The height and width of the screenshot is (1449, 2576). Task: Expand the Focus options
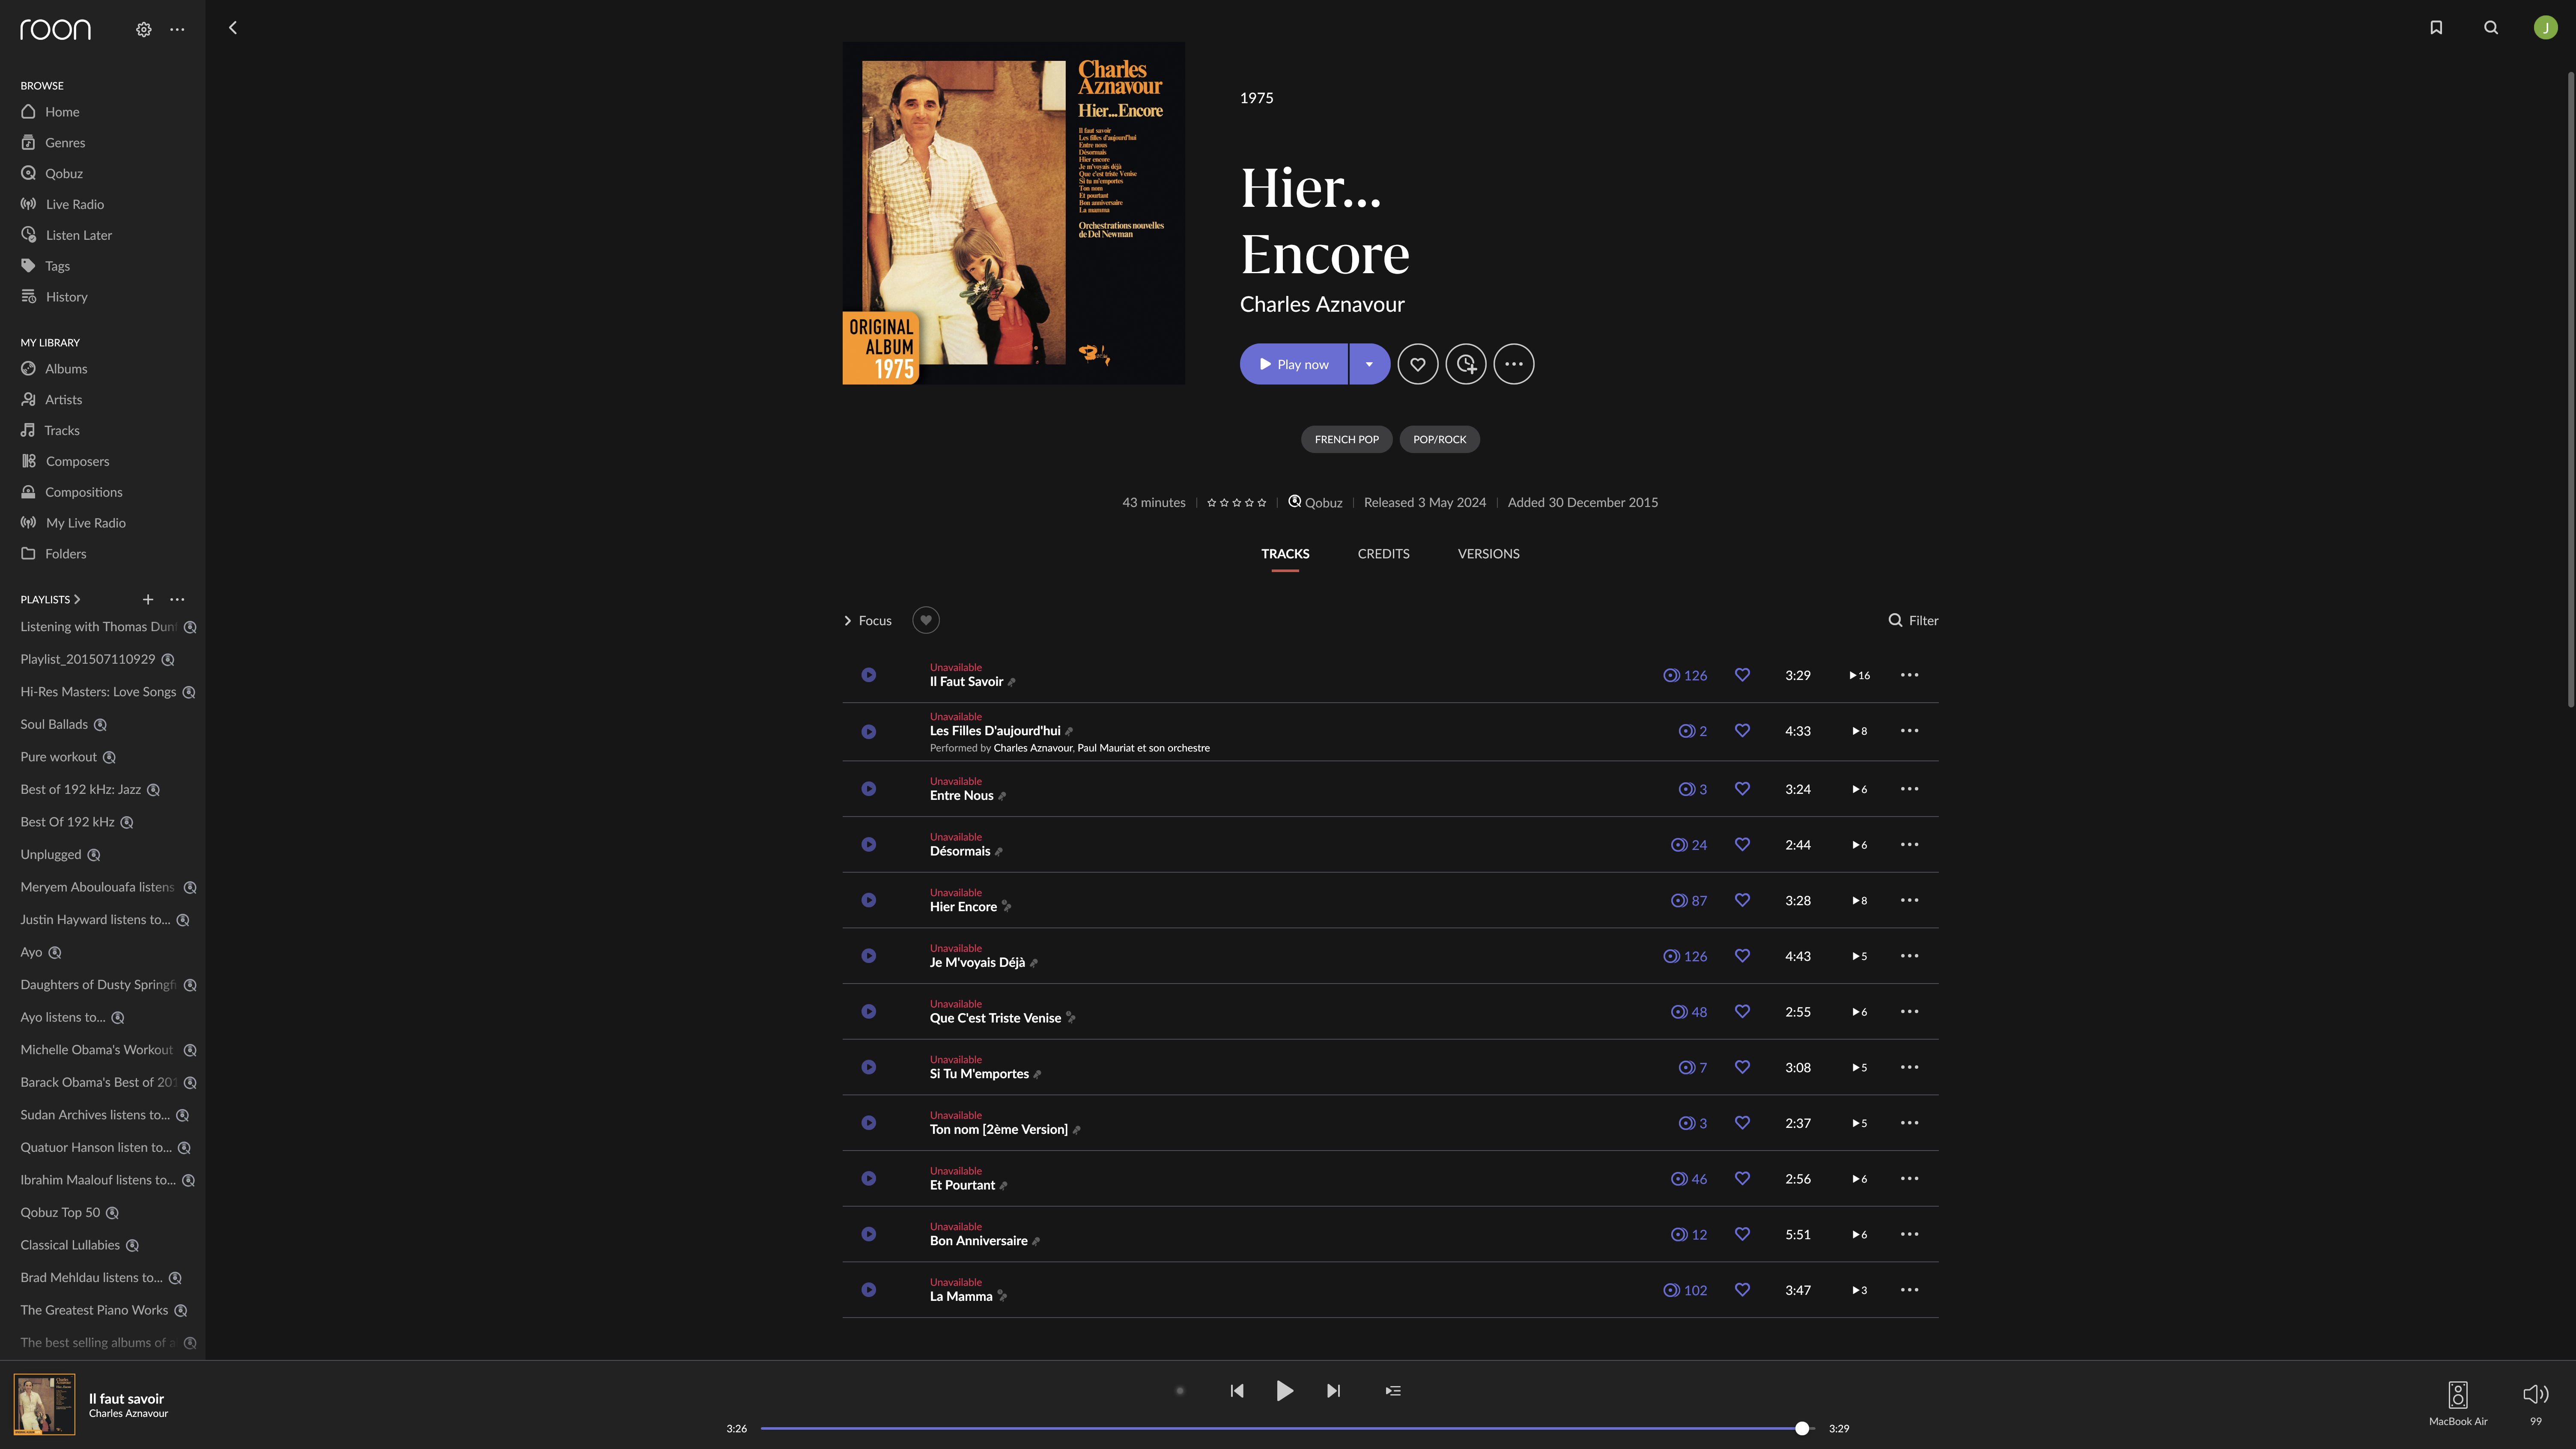pyautogui.click(x=868, y=620)
